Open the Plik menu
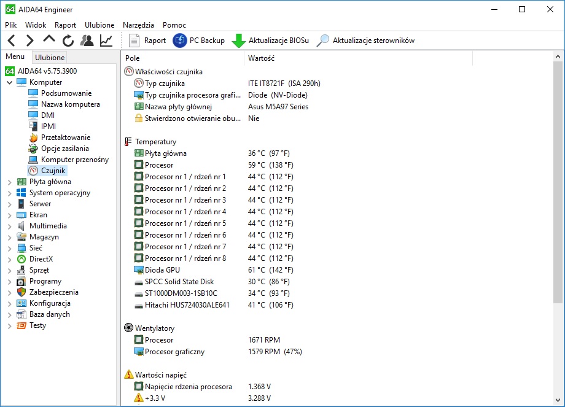This screenshot has height=407, width=565. [x=11, y=25]
